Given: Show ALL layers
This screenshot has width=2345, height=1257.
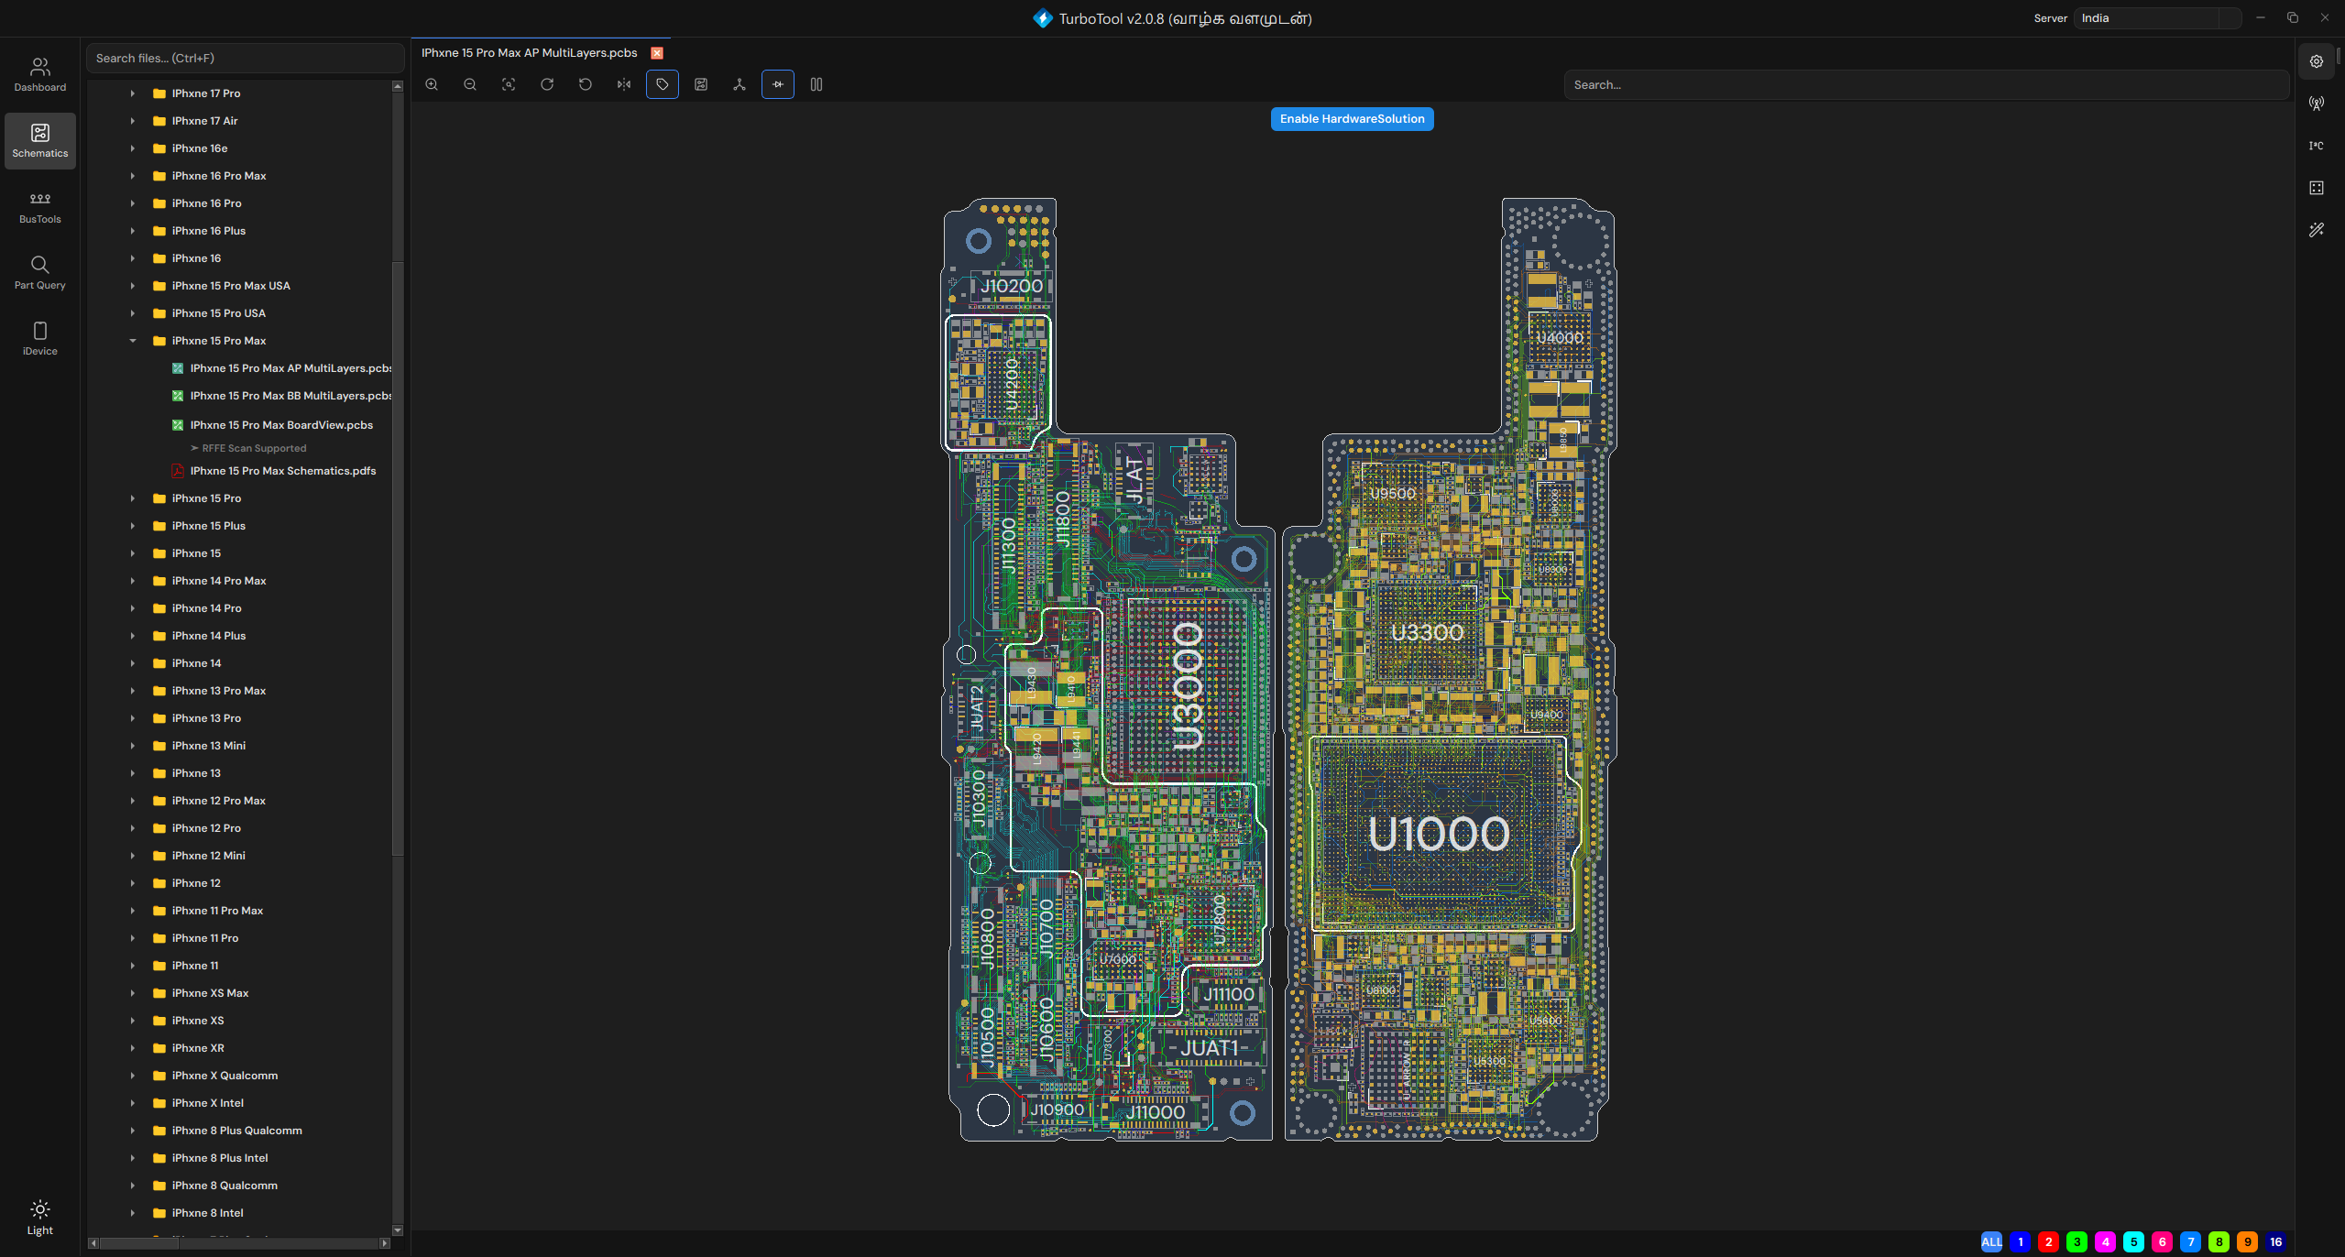Looking at the screenshot, I should (1991, 1242).
